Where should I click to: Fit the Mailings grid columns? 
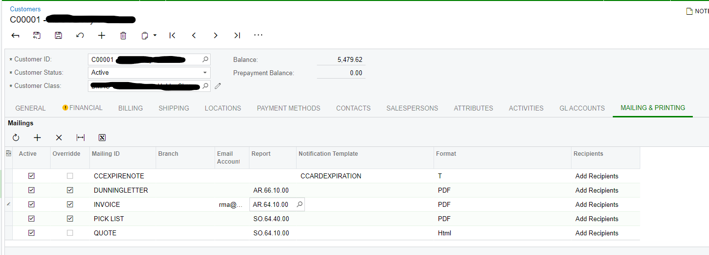point(81,138)
